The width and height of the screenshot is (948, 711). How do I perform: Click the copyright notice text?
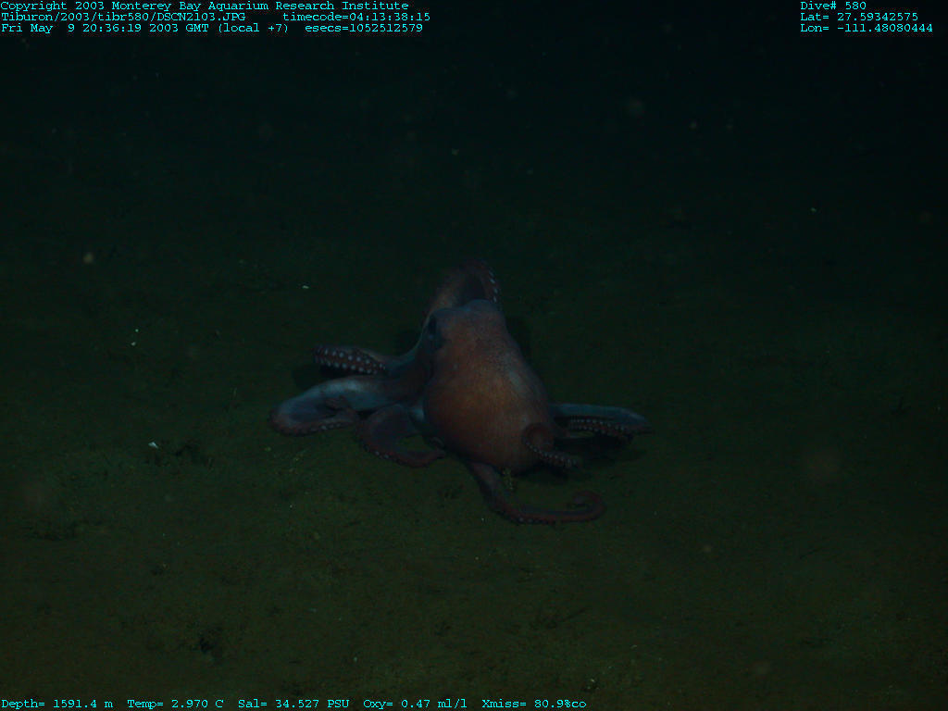(x=205, y=6)
